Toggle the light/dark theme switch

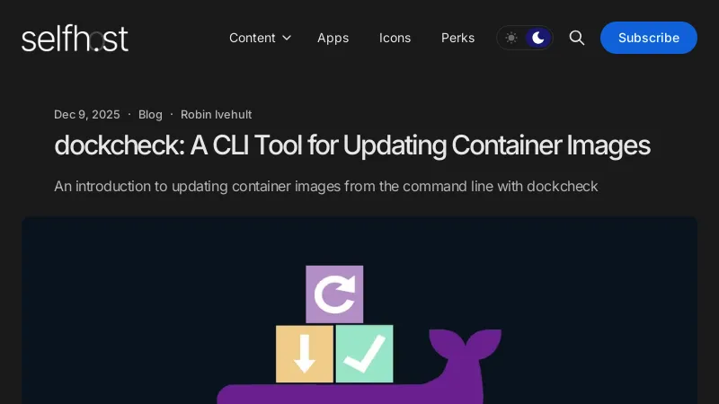tap(525, 38)
